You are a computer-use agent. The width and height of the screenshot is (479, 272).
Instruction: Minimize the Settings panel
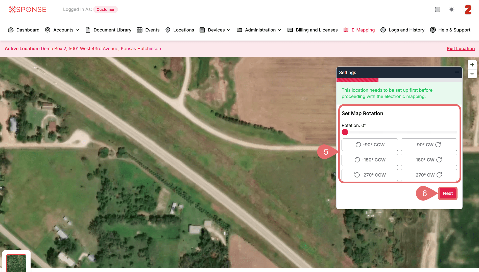[x=457, y=72]
